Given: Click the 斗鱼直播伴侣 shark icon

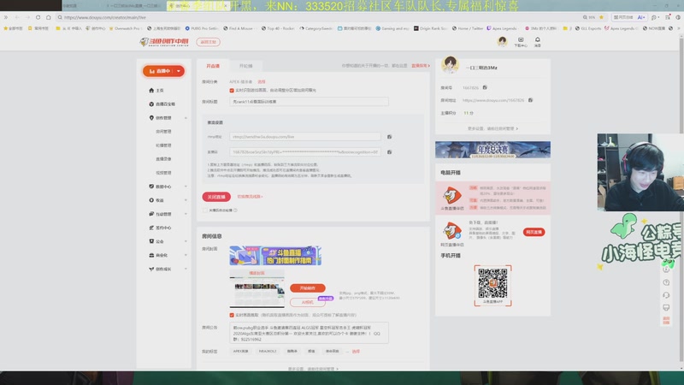Looking at the screenshot, I should pyautogui.click(x=452, y=196).
